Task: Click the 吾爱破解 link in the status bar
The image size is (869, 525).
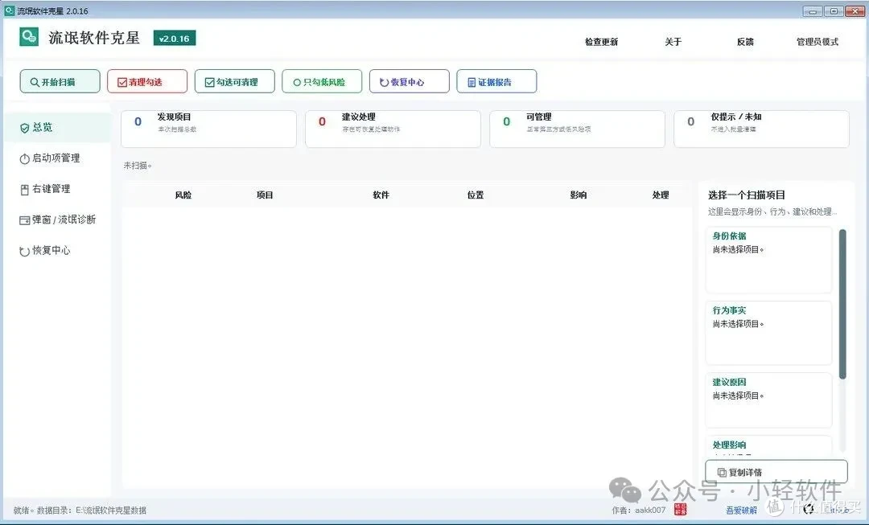Action: tap(741, 510)
